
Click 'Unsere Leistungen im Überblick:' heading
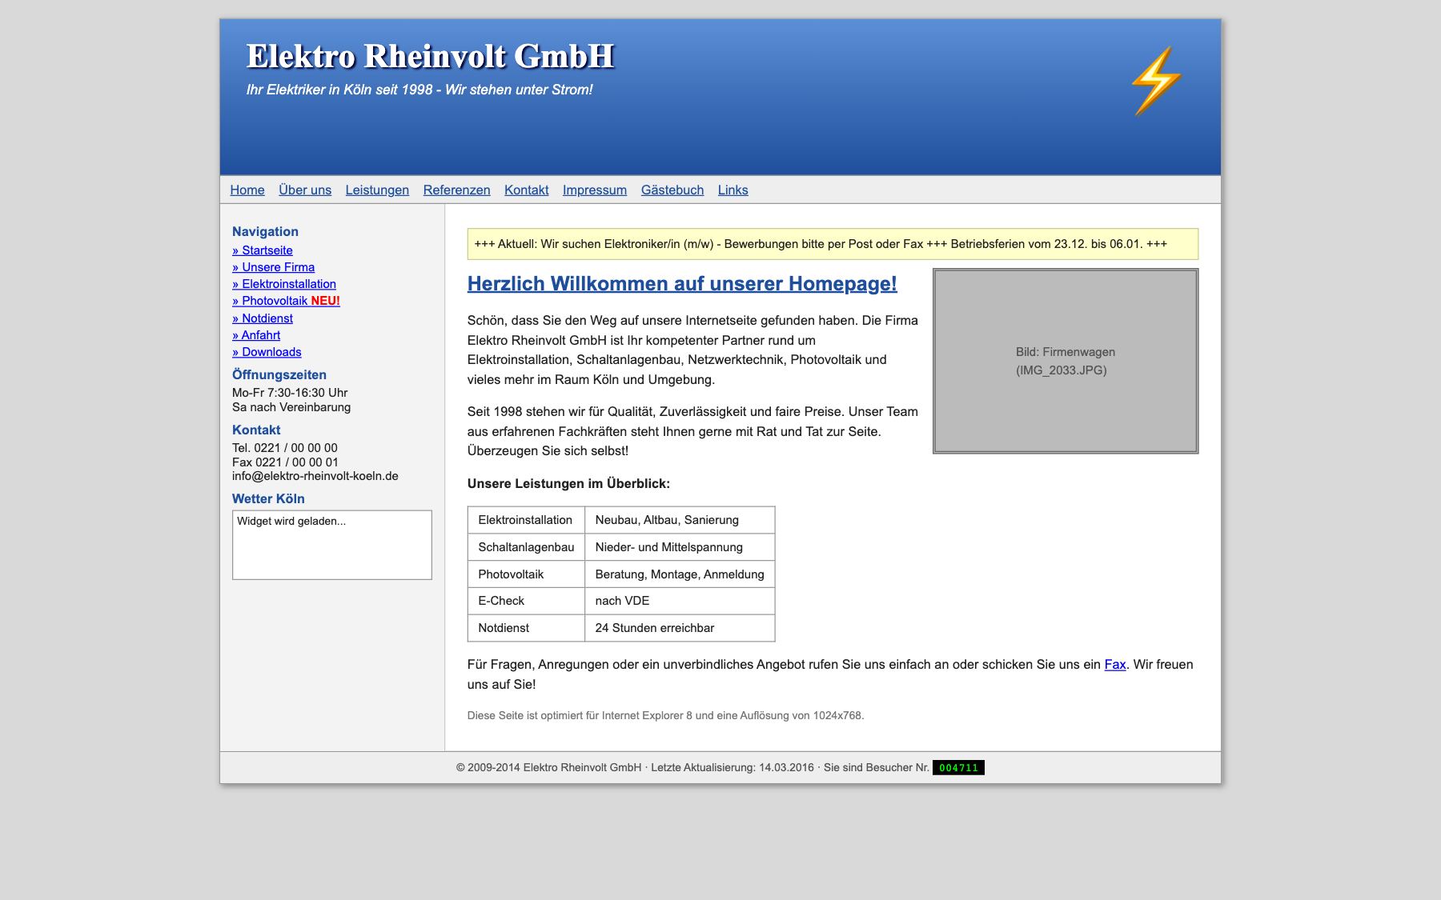tap(568, 484)
